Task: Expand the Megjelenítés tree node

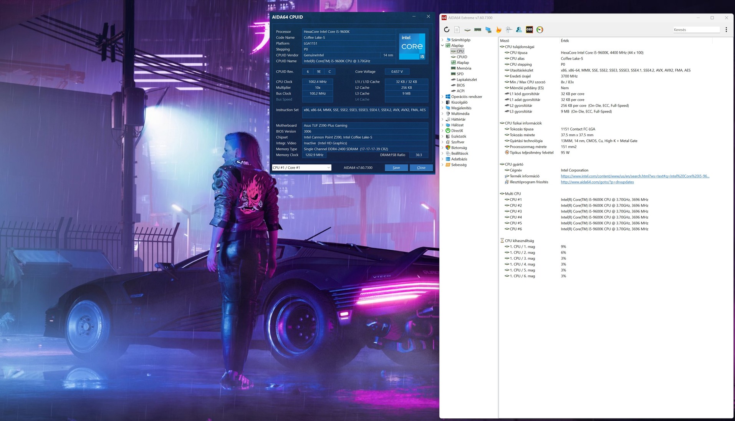Action: 442,108
